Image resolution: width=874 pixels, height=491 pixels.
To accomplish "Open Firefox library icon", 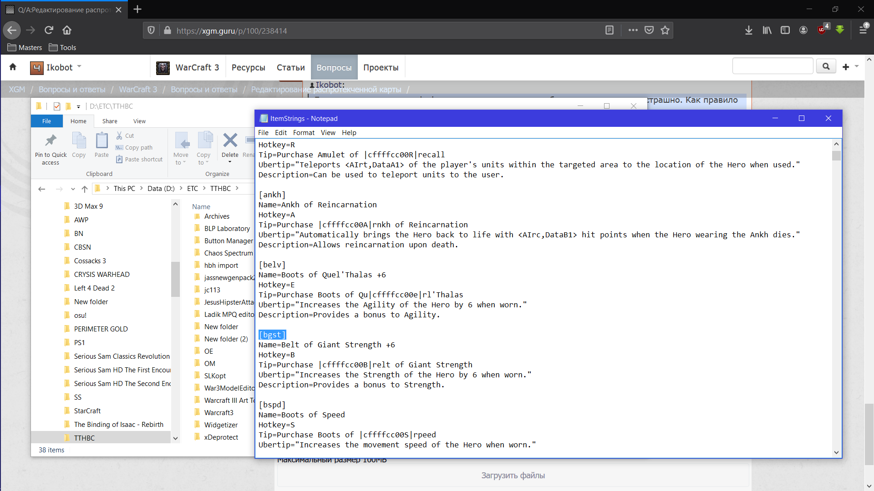I will pos(767,30).
